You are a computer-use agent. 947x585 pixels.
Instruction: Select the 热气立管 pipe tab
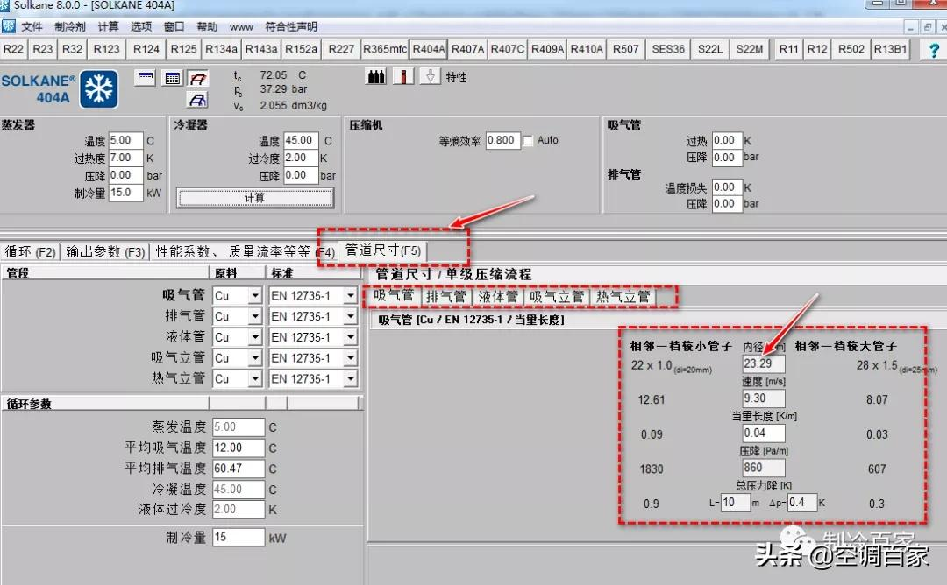point(623,296)
